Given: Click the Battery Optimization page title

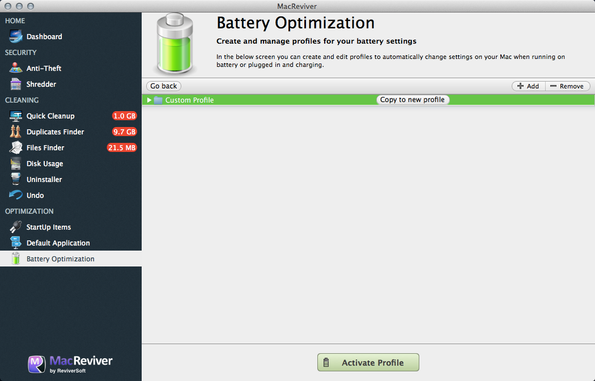Looking at the screenshot, I should click(x=296, y=23).
